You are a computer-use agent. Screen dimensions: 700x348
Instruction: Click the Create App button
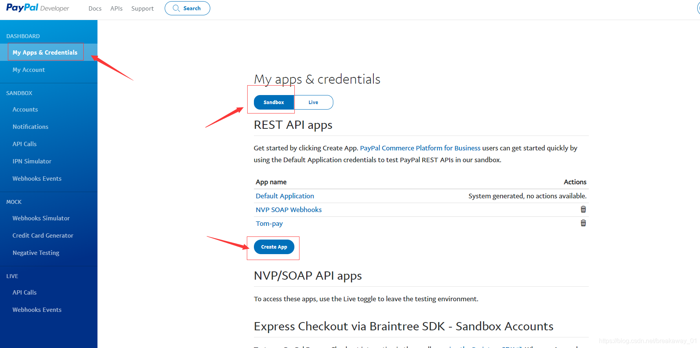point(274,247)
